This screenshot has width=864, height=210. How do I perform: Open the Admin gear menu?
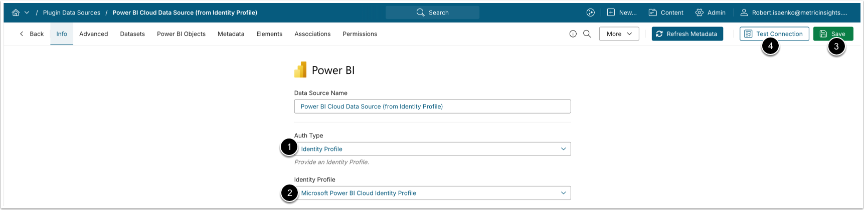[710, 12]
